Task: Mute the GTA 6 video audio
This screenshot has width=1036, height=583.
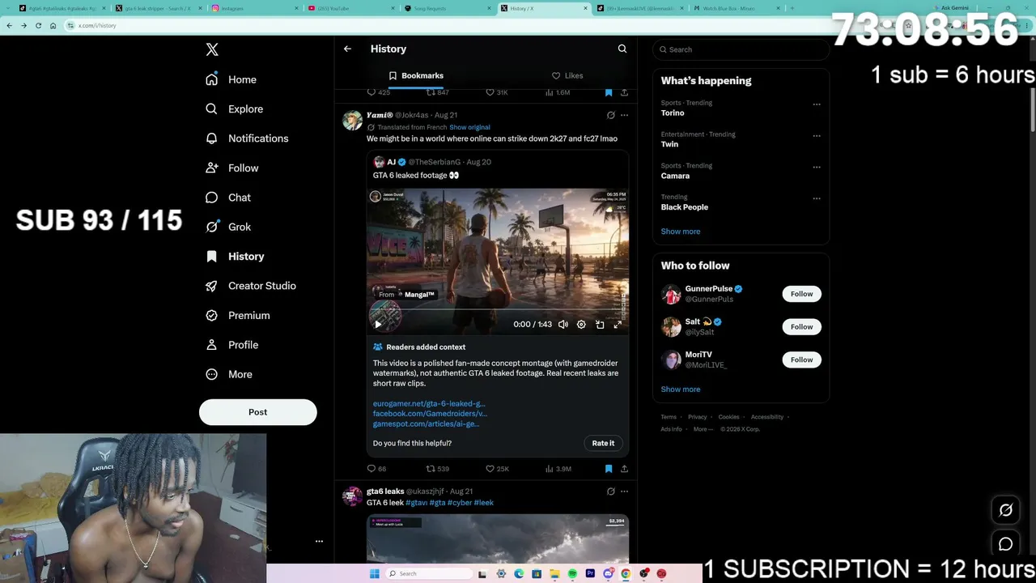Action: point(563,324)
